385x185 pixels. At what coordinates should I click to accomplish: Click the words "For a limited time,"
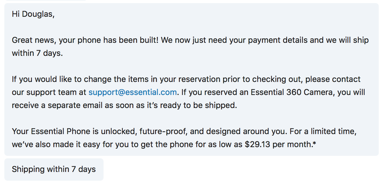pyautogui.click(x=323, y=131)
